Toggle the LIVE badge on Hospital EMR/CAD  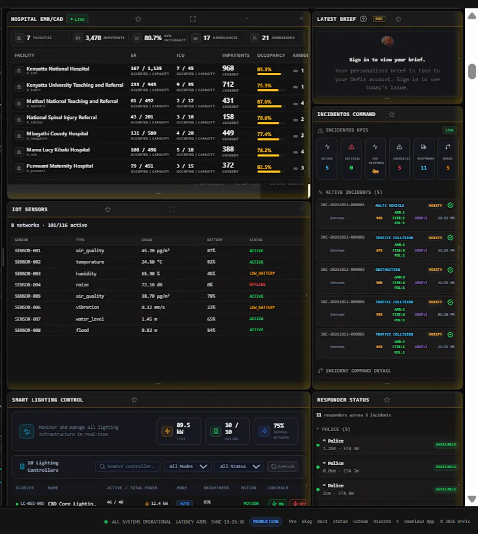(78, 19)
